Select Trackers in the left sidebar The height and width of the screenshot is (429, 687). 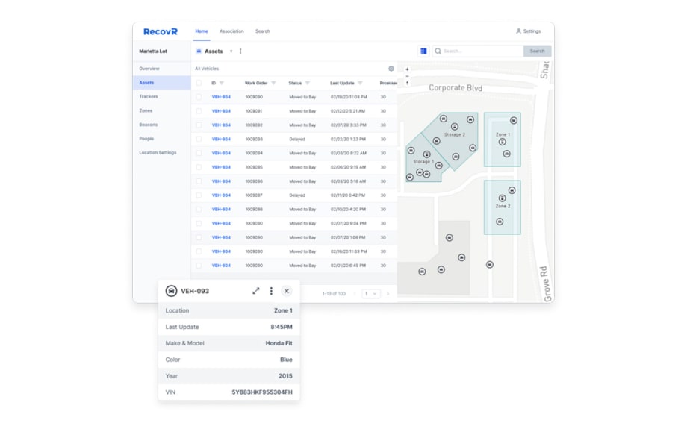pos(148,97)
